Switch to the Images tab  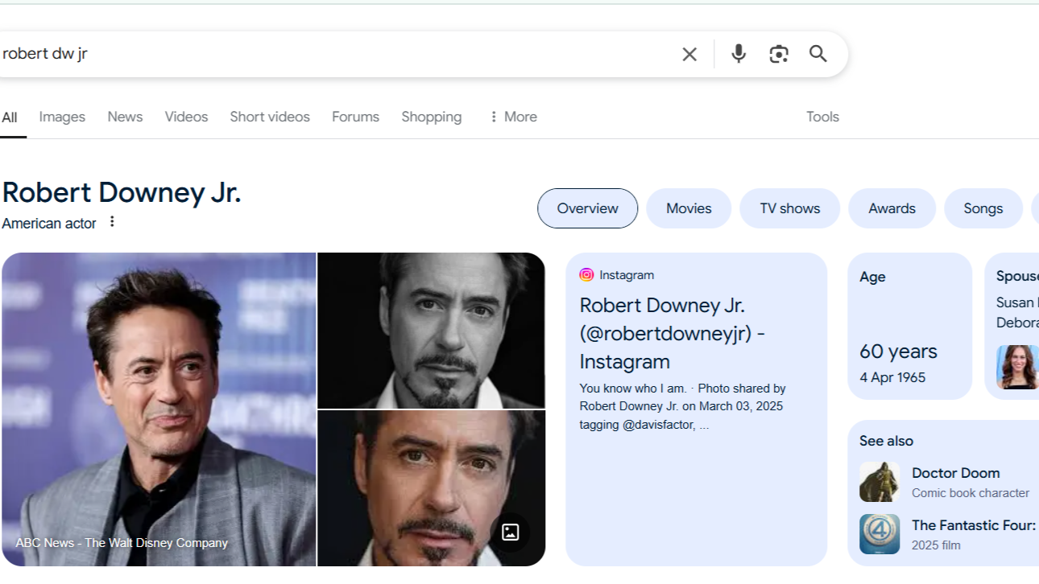[62, 117]
